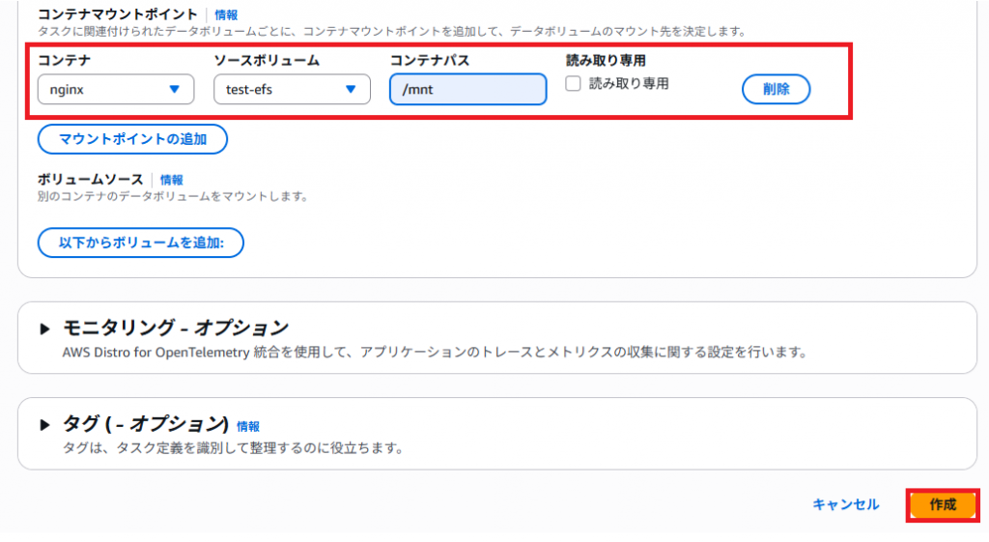The image size is (989, 542).
Task: Expand the タグ section triangle
Action: [44, 425]
